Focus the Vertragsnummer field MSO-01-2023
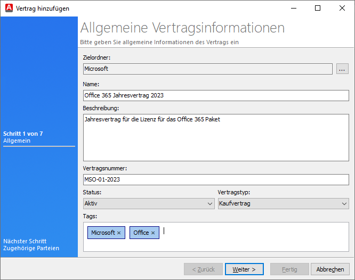 coord(216,179)
